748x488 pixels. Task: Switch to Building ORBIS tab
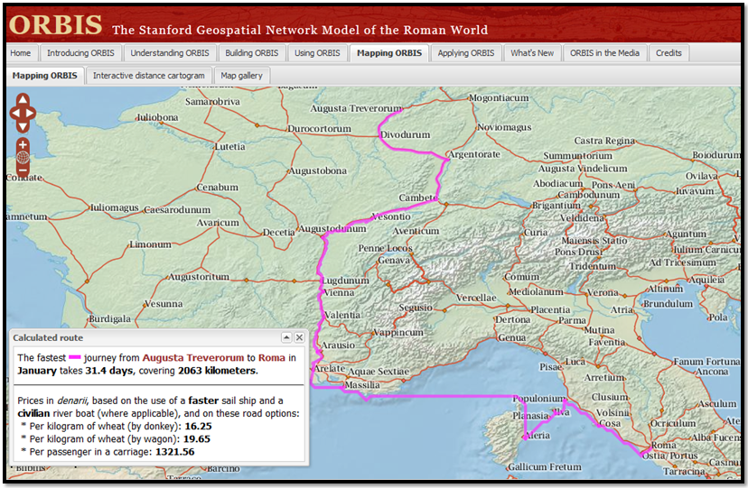point(251,53)
